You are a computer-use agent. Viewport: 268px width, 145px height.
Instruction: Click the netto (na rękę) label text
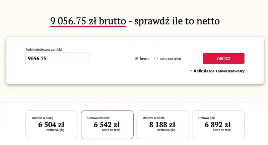[x=170, y=59]
